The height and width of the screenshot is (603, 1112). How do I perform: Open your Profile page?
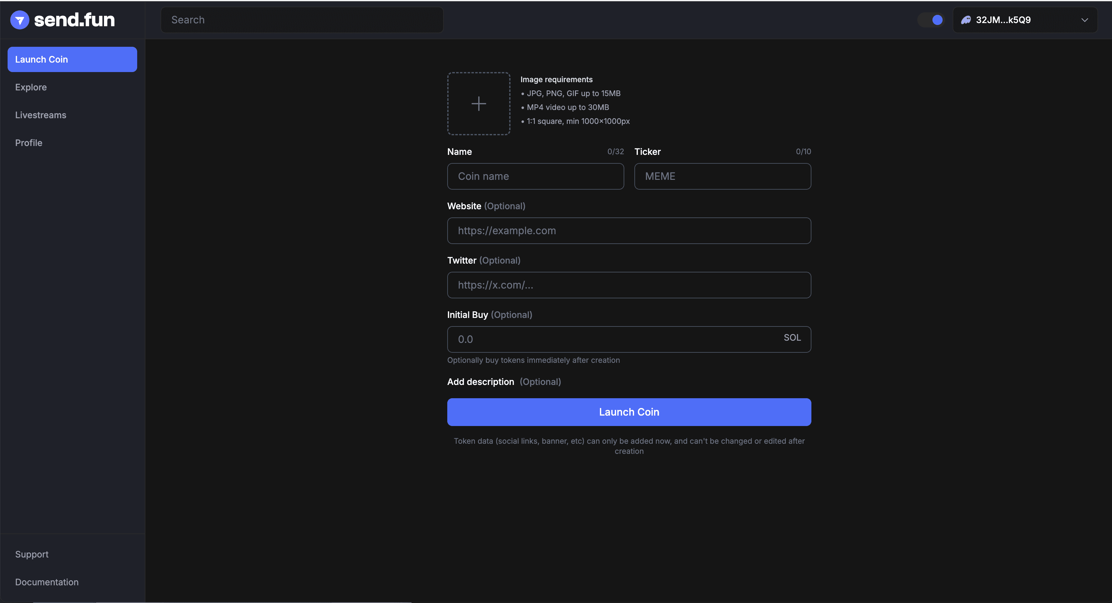28,143
